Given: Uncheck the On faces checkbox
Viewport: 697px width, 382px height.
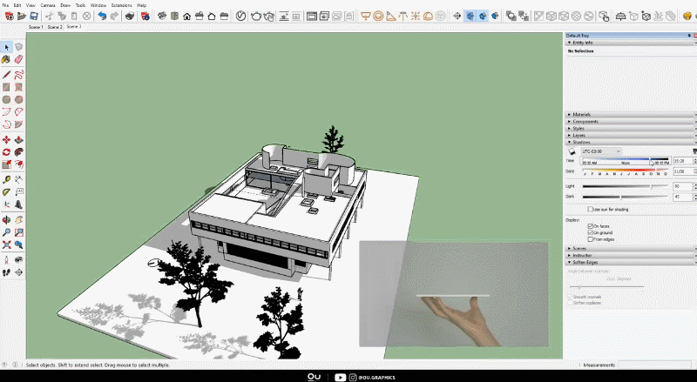Looking at the screenshot, I should [591, 226].
